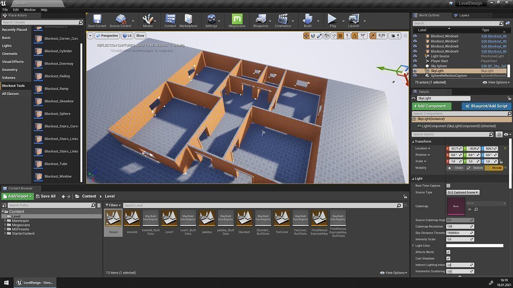513x288 pixels.
Task: Click the Build lighting icon
Action: coord(307,20)
